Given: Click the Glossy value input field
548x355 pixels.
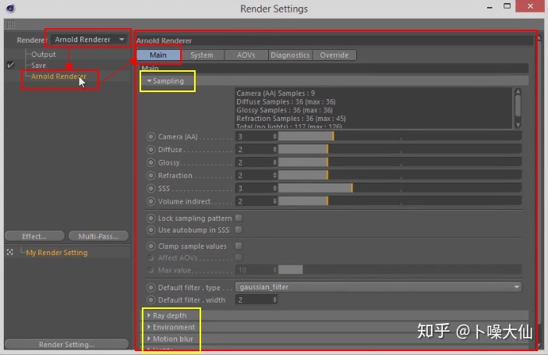Looking at the screenshot, I should (254, 162).
